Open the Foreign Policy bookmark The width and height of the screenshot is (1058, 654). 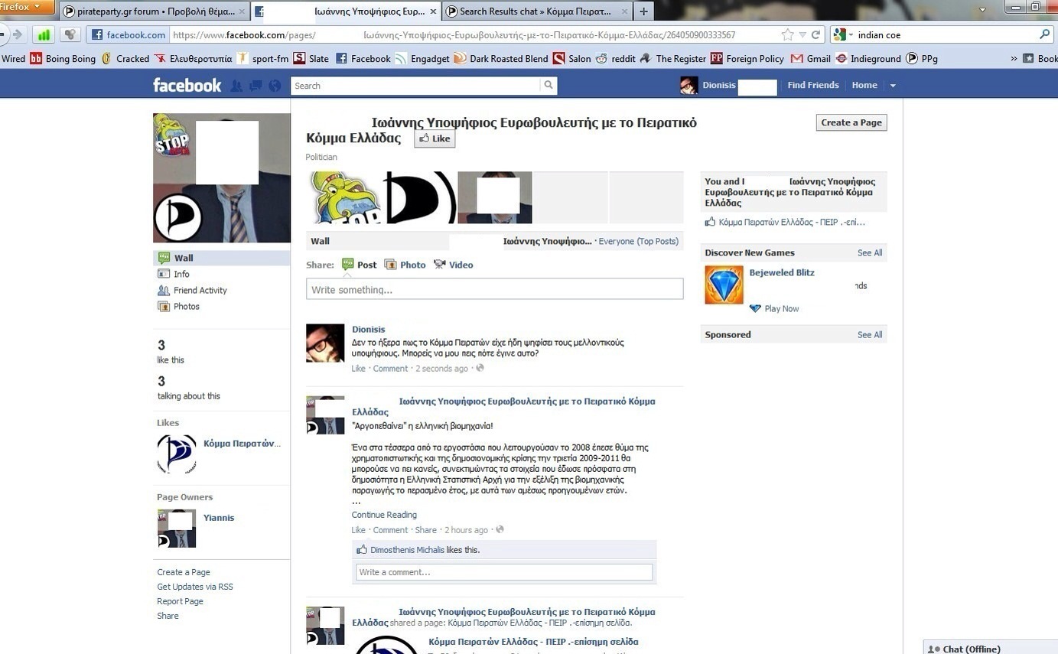[747, 58]
